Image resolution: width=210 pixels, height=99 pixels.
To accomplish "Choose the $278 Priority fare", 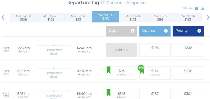I will coord(188,73).
